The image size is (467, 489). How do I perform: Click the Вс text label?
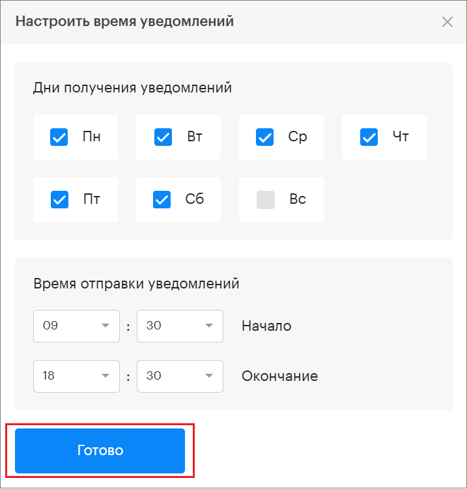coord(298,200)
